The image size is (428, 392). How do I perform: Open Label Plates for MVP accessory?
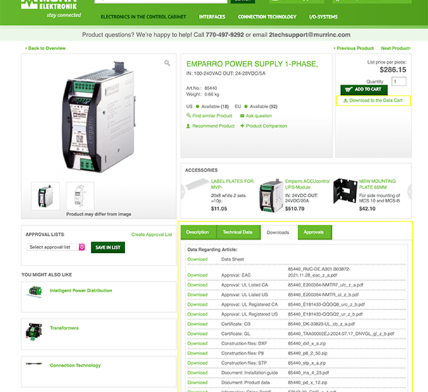(232, 184)
